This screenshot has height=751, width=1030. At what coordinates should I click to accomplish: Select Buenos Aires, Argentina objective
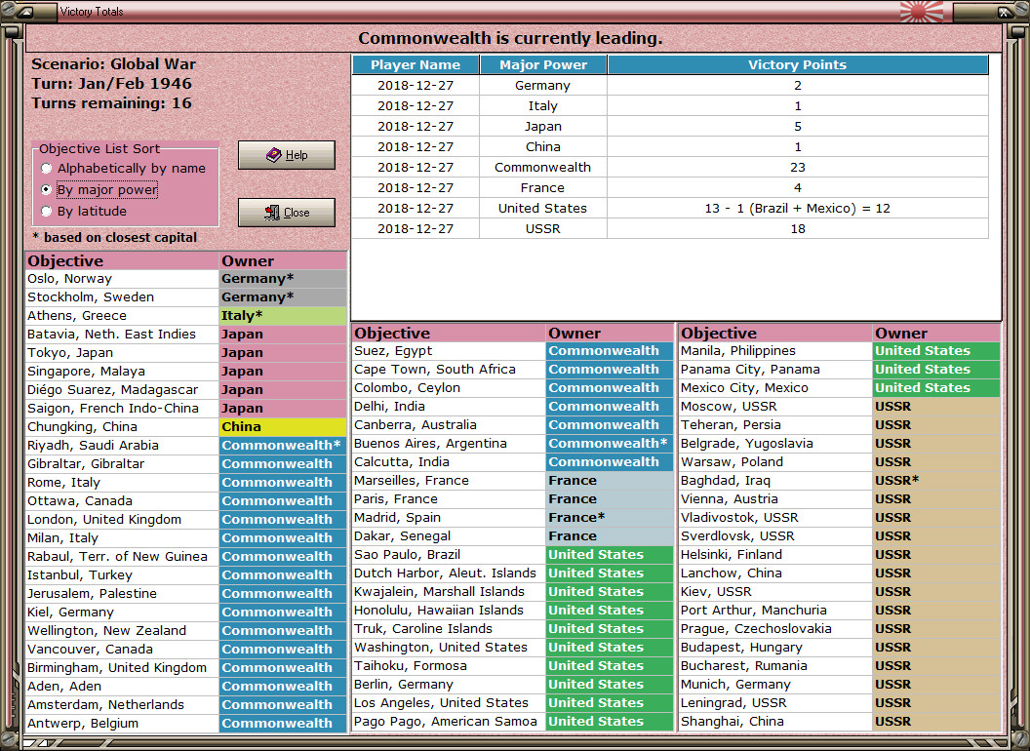pyautogui.click(x=450, y=444)
